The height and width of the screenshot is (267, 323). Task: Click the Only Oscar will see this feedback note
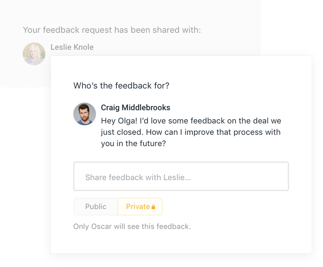pyautogui.click(x=132, y=226)
